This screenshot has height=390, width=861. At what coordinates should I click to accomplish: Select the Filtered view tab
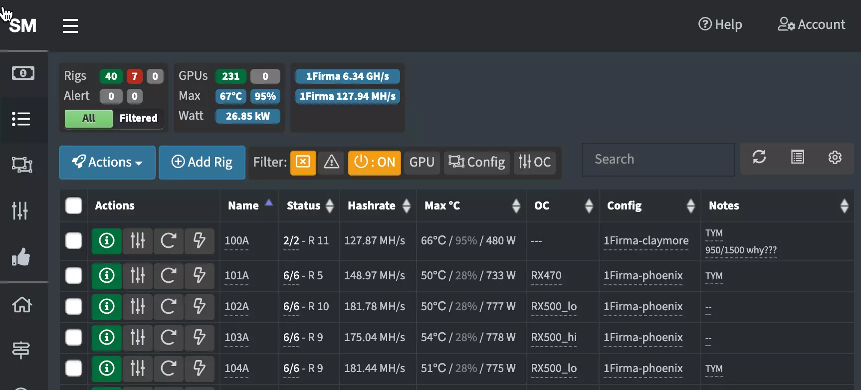point(138,118)
